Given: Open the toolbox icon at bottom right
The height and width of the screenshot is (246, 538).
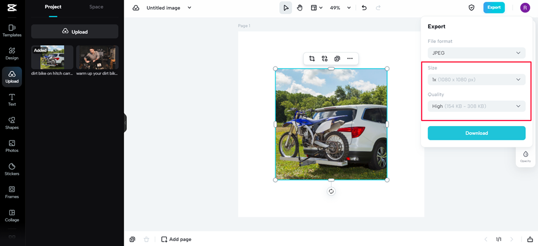Looking at the screenshot, I should [530, 239].
